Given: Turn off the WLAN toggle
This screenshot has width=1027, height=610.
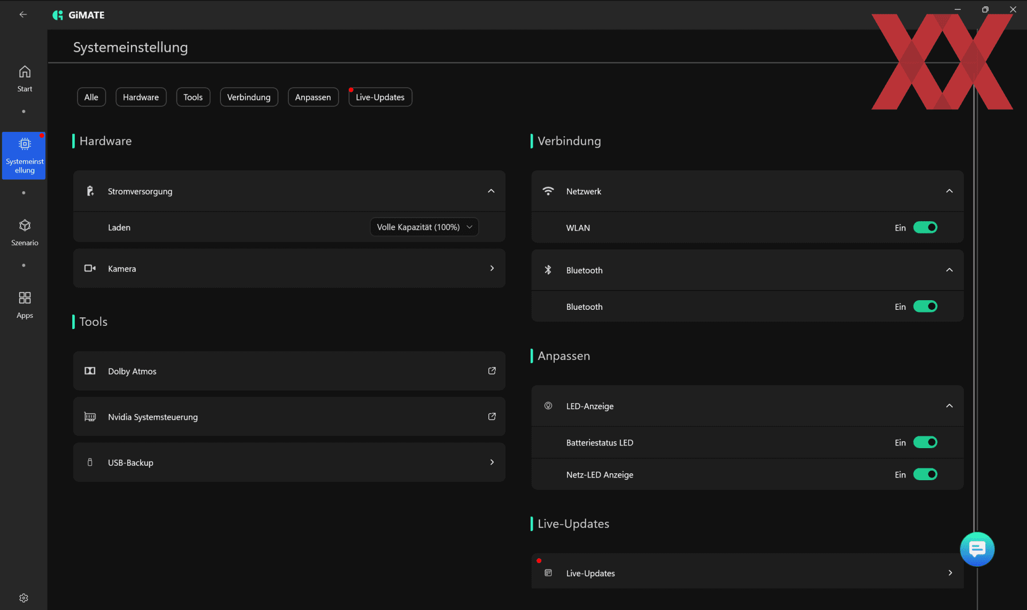Looking at the screenshot, I should pyautogui.click(x=925, y=228).
